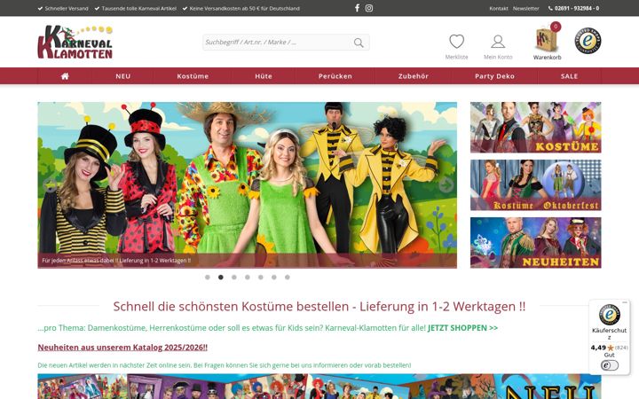
Task: Open the NEUHEITEN banner thumbnail
Action: (535, 243)
